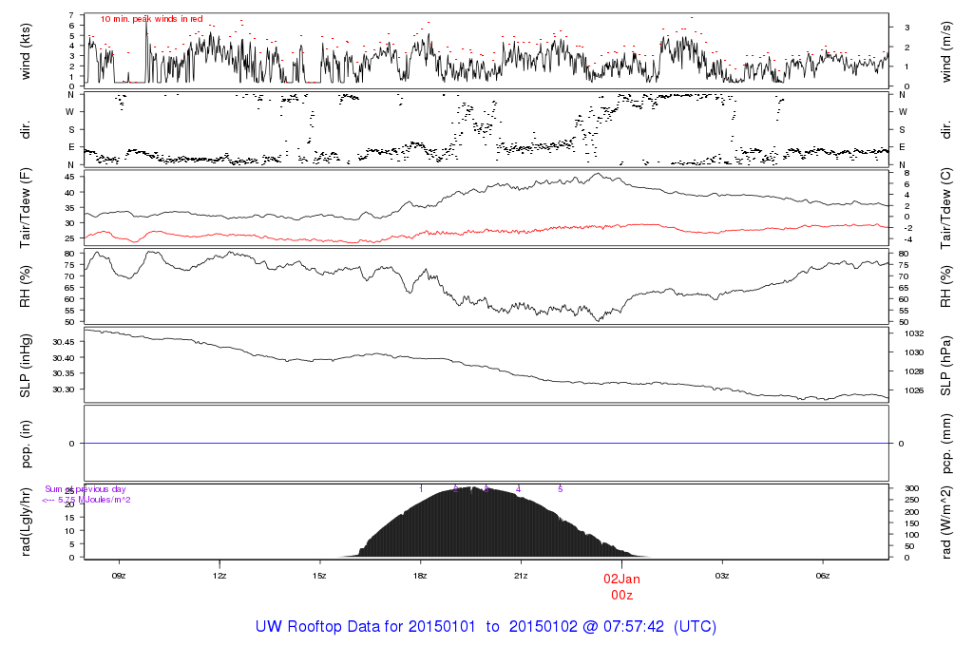This screenshot has height=665, width=973.
Task: Select the '30.45' pressure tick value
Action: coord(64,342)
